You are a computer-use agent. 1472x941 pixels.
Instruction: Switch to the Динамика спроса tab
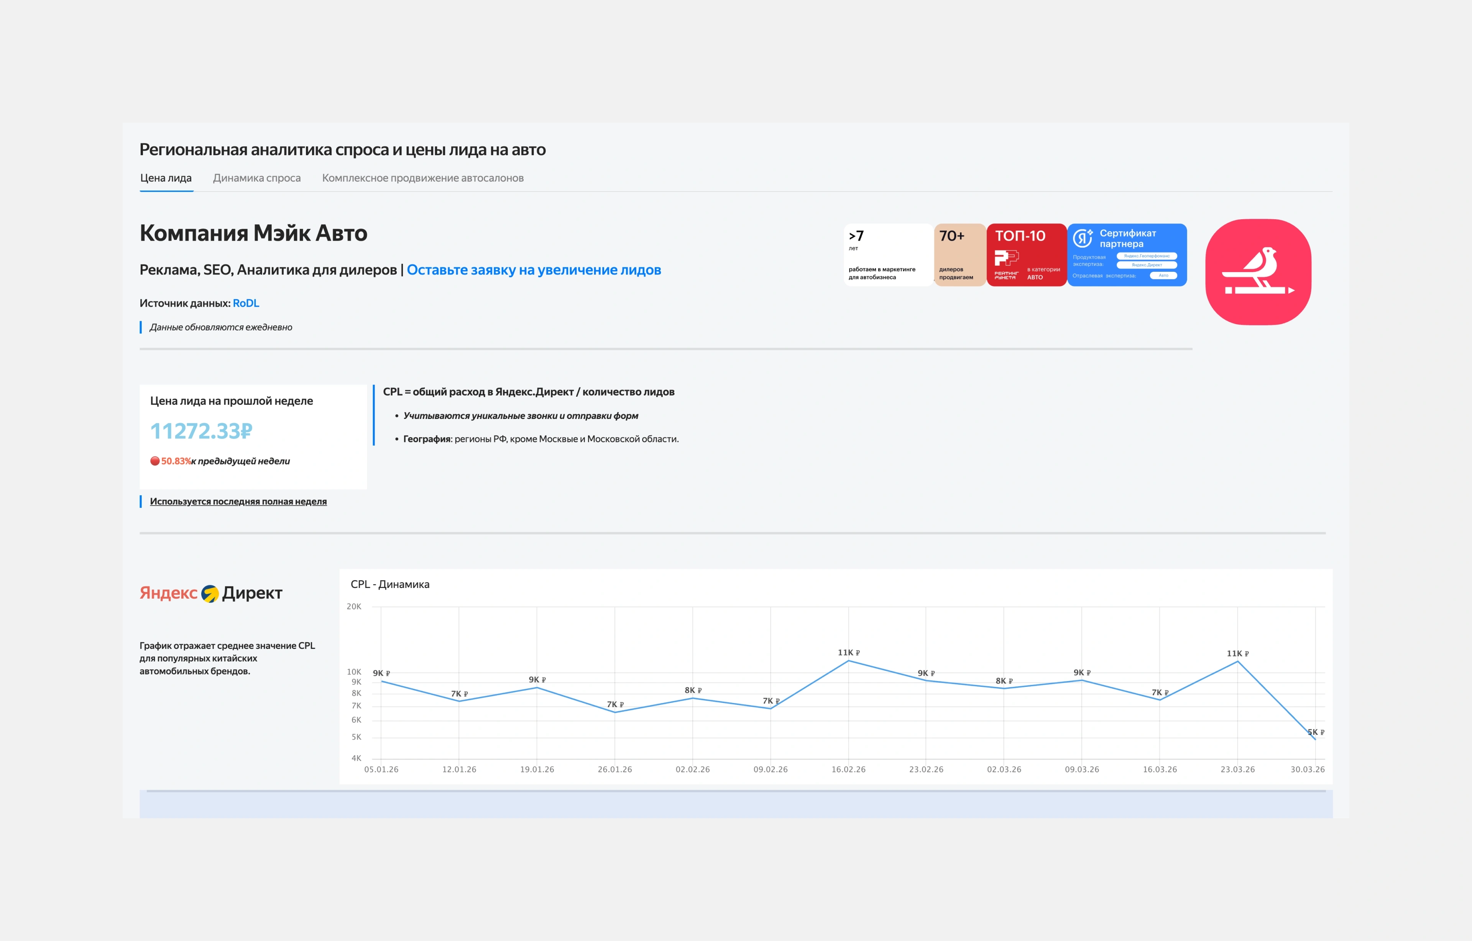[x=257, y=178]
